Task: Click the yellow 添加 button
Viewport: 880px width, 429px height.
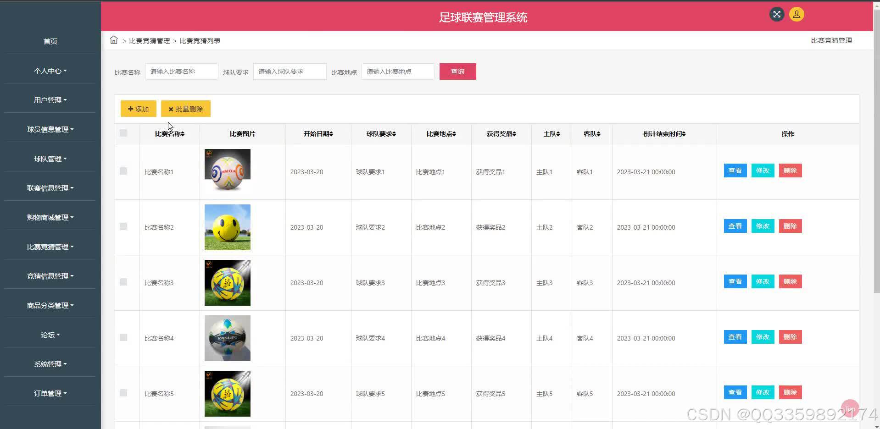Action: point(138,109)
